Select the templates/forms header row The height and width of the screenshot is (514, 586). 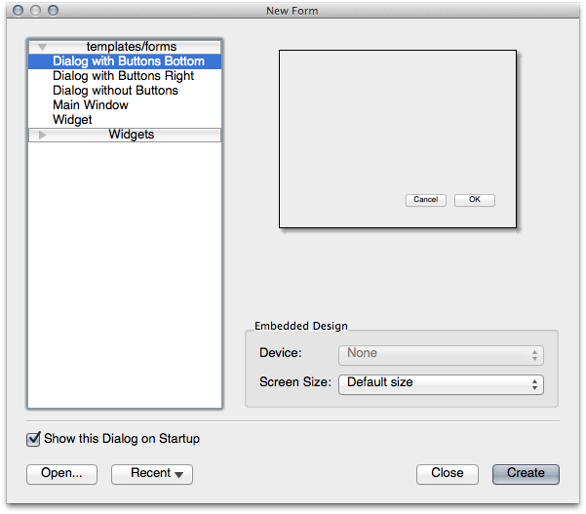pyautogui.click(x=131, y=47)
